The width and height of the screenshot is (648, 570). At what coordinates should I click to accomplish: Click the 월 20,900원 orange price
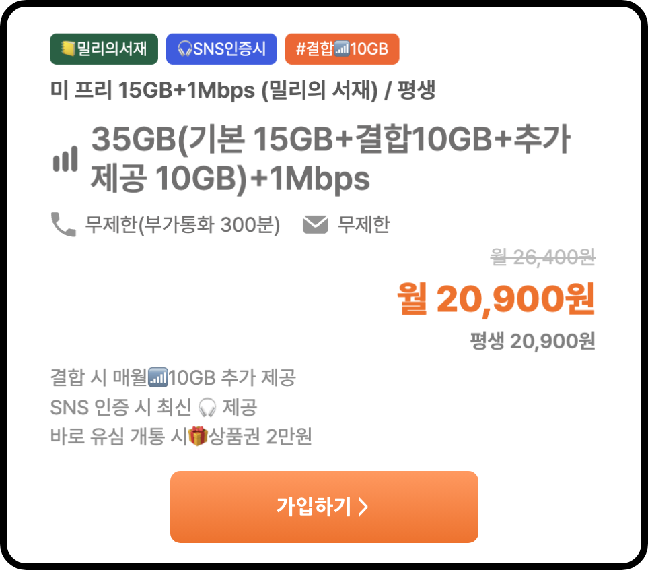(x=496, y=299)
